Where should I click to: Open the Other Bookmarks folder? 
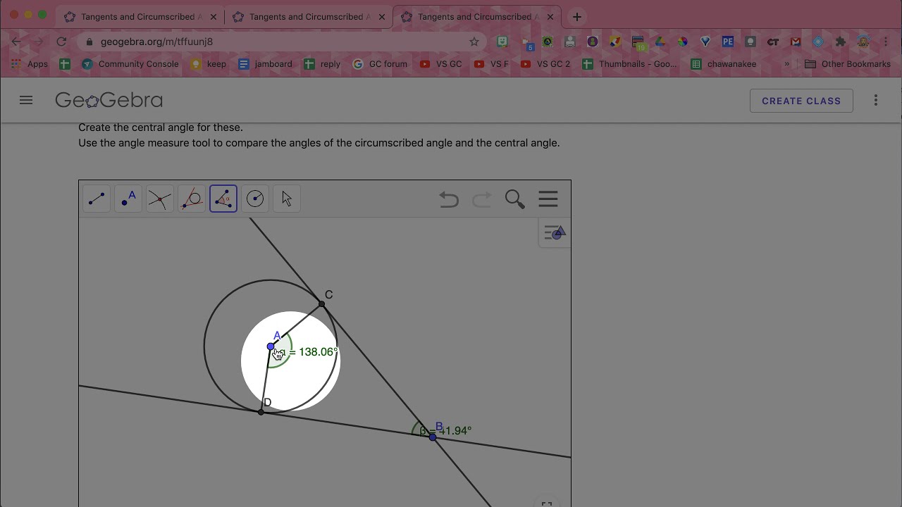(848, 64)
